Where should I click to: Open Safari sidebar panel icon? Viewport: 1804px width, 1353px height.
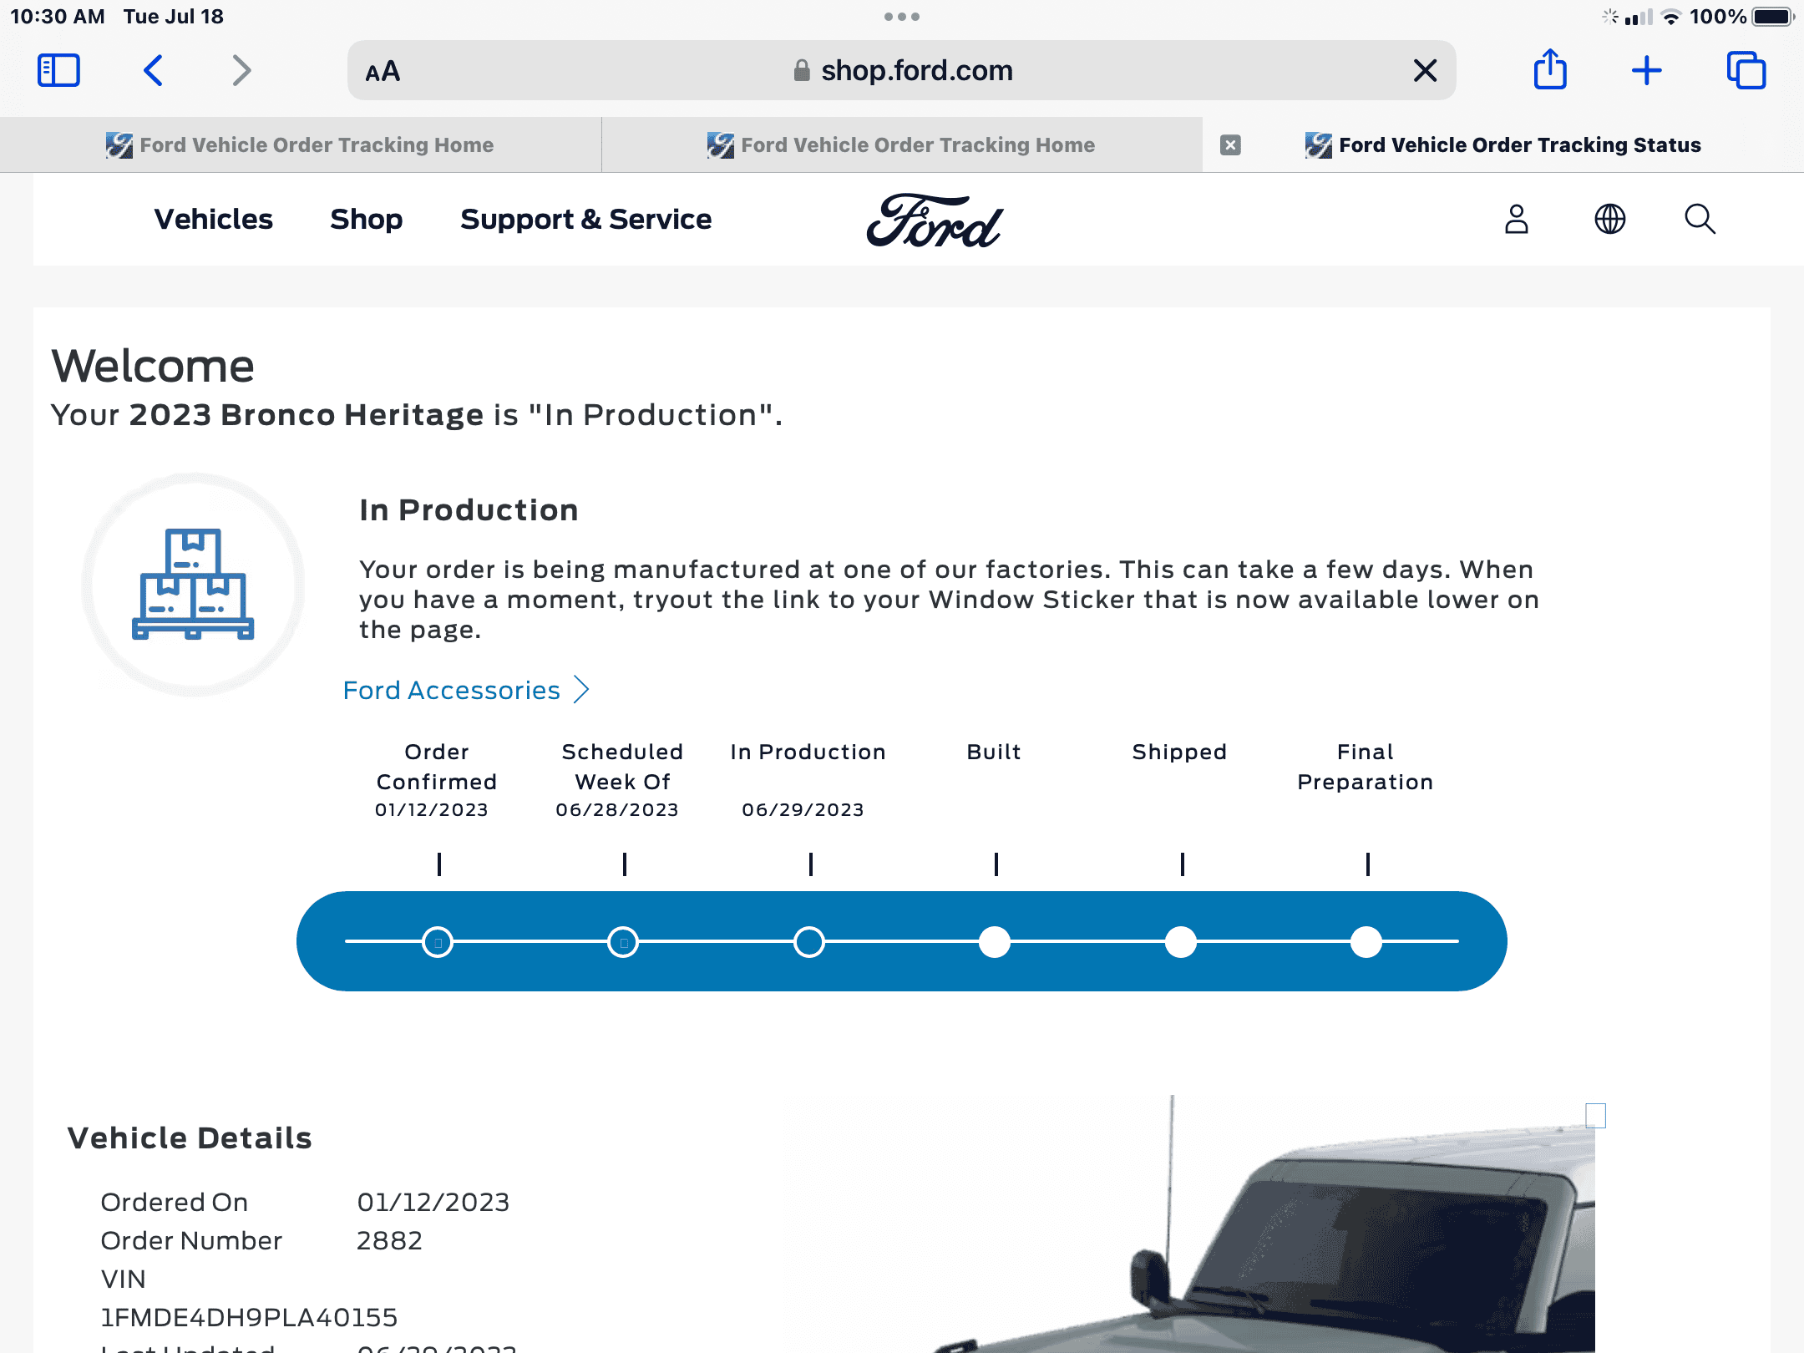click(58, 71)
